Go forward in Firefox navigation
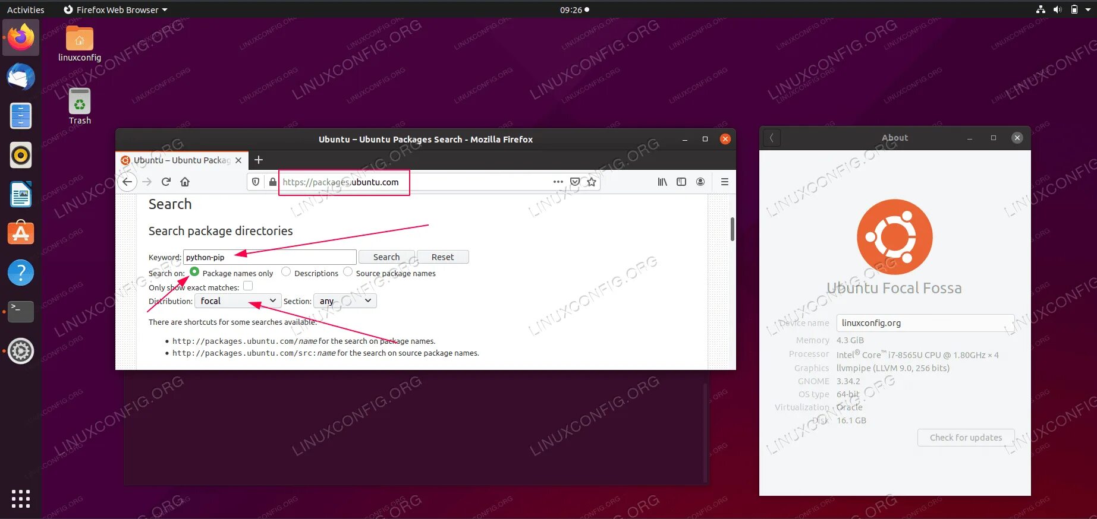1097x519 pixels. click(147, 182)
